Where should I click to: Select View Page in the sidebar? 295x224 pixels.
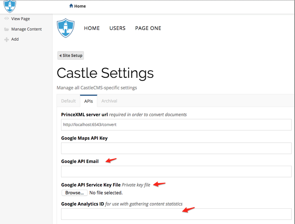click(x=20, y=19)
